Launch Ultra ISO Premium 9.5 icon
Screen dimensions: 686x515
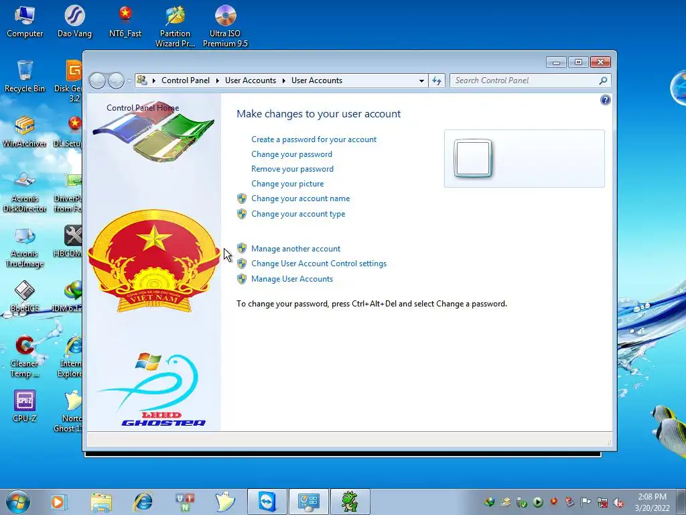coord(225,26)
